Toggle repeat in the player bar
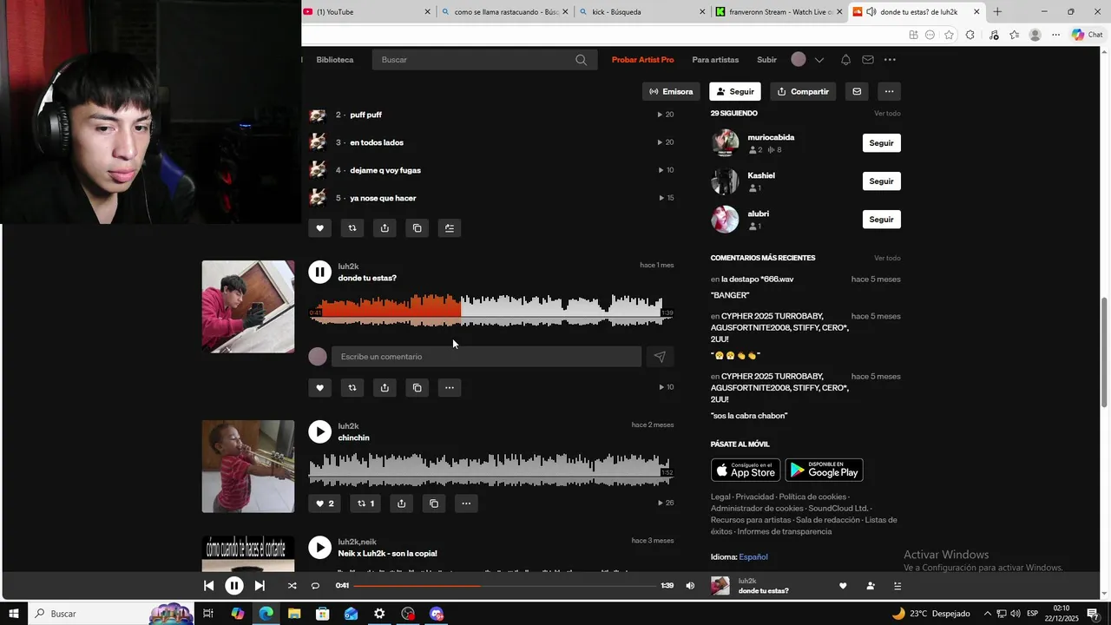This screenshot has height=625, width=1111. point(315,586)
